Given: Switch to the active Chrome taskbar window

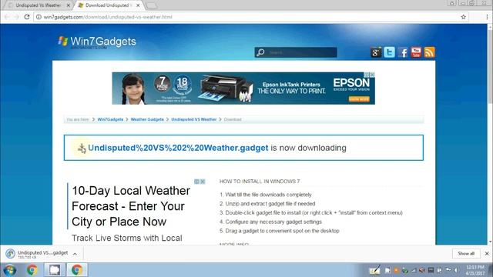Looking at the screenshot, I should click(77, 270).
